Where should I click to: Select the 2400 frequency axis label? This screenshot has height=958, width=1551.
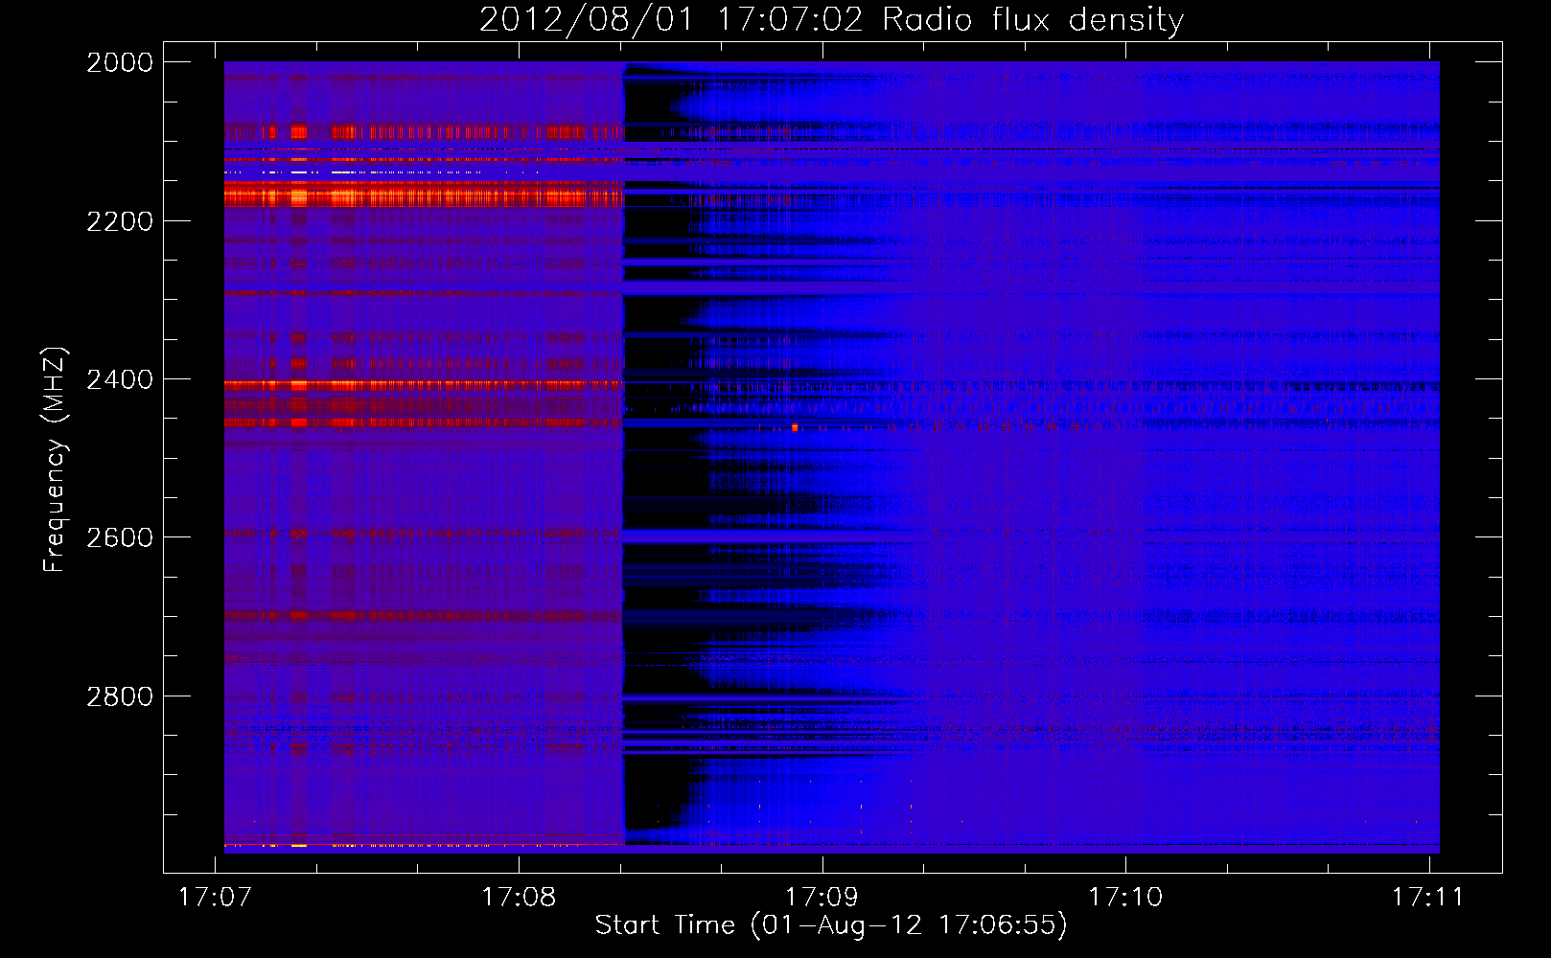click(x=120, y=379)
